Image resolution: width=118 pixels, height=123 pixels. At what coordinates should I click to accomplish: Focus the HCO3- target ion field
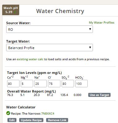81,84
